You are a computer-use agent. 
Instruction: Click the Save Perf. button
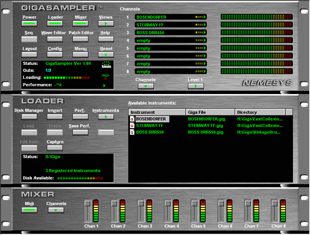80,132
